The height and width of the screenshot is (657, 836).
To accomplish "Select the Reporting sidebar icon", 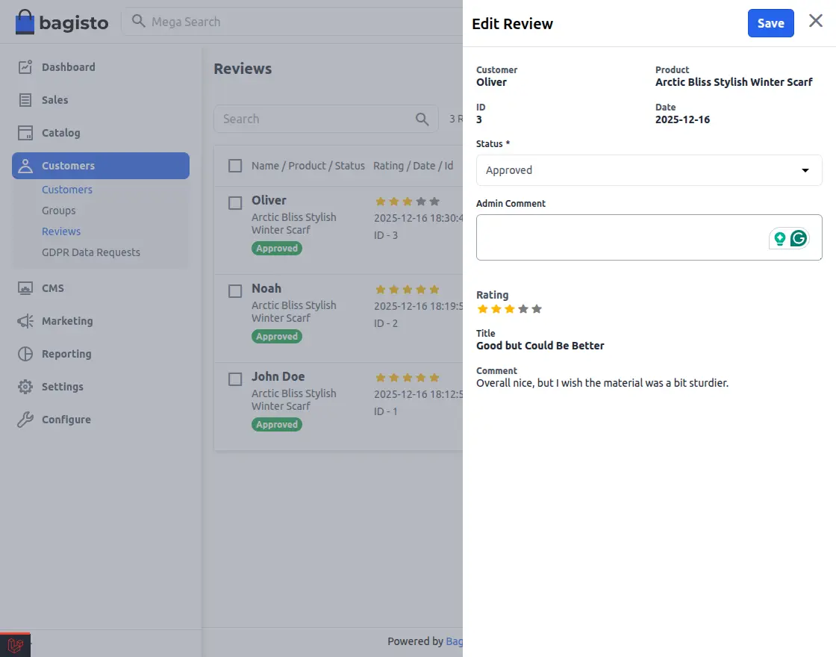I will 25,353.
